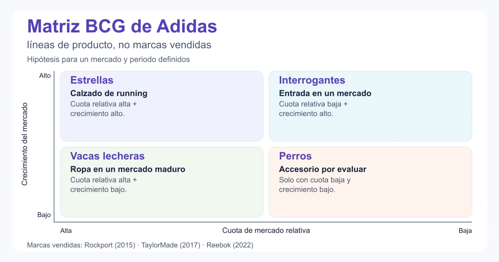499x262 pixels.
Task: Click Vacas lecheras description 'Cuota relativa alta + crecimiento bajo.'
Action: [104, 185]
